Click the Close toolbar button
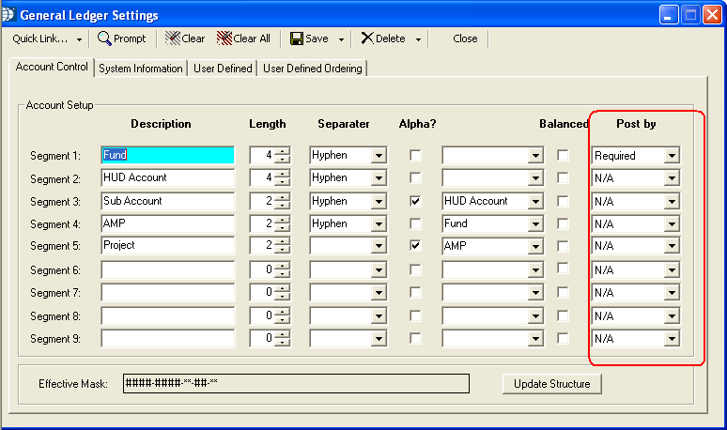 click(x=465, y=38)
